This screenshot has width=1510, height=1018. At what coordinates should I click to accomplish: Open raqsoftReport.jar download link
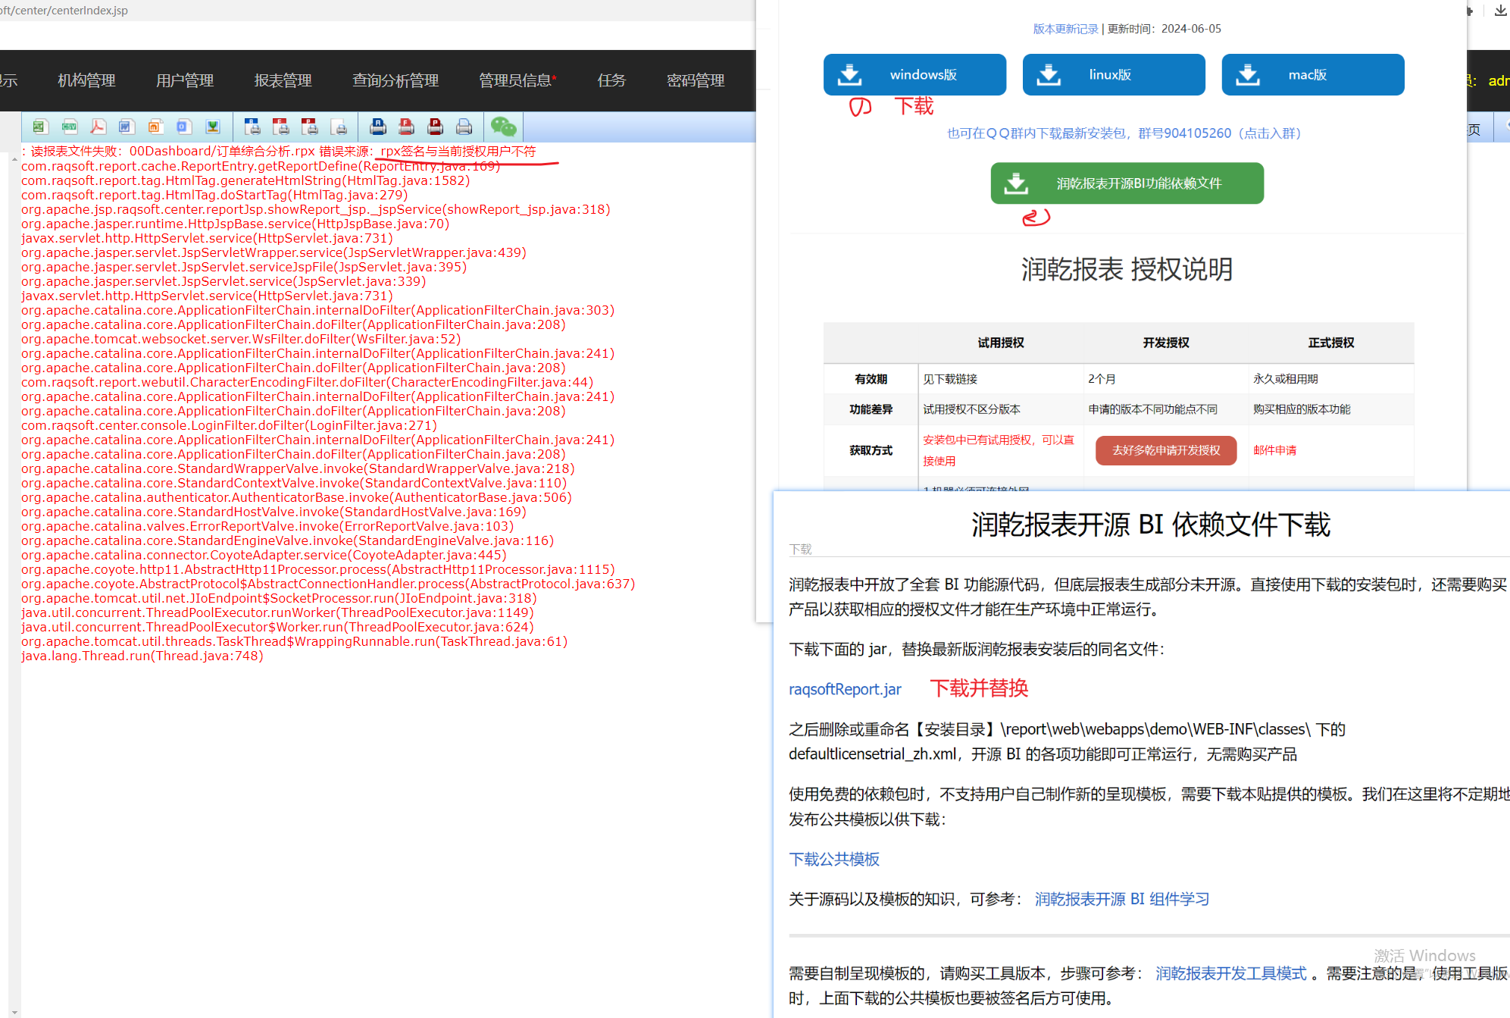point(845,689)
